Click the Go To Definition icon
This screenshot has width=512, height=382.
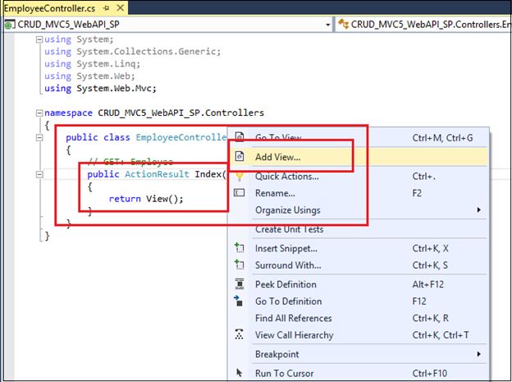pyautogui.click(x=239, y=301)
